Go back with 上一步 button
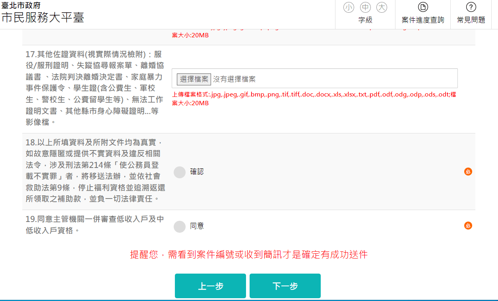Screen dimensions: 498x301 click(210, 286)
